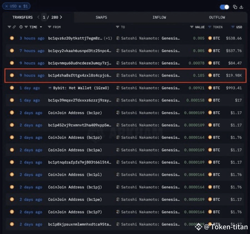Screen dimensions: 250x234
Task: Open CoinJoin Address (bc1pl)
Action: 75,175
